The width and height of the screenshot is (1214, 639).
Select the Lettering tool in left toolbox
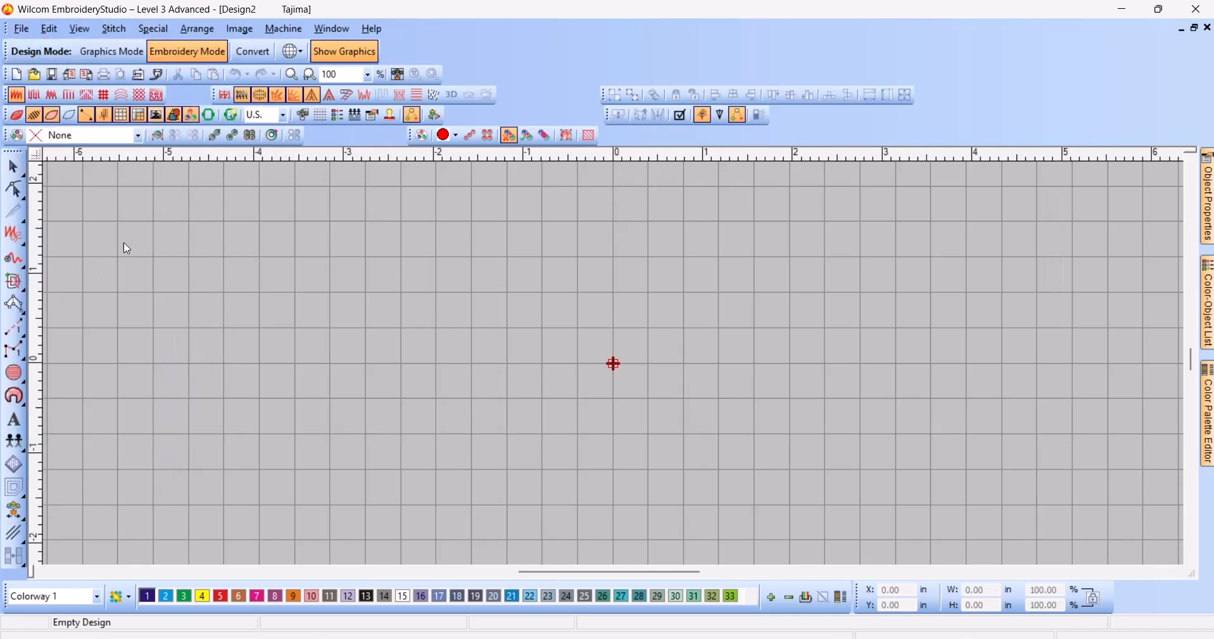[x=14, y=420]
